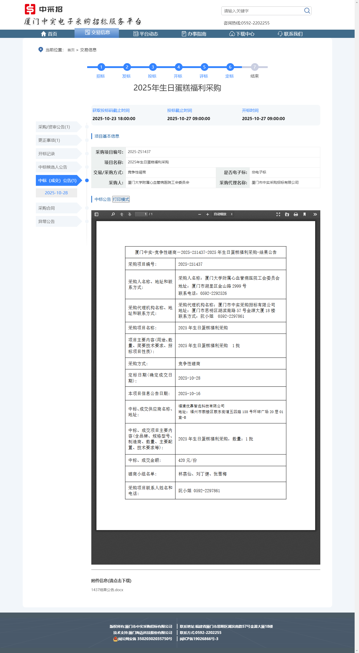
Task: Download the 1437结果公告.docx attachment
Action: pos(107,590)
